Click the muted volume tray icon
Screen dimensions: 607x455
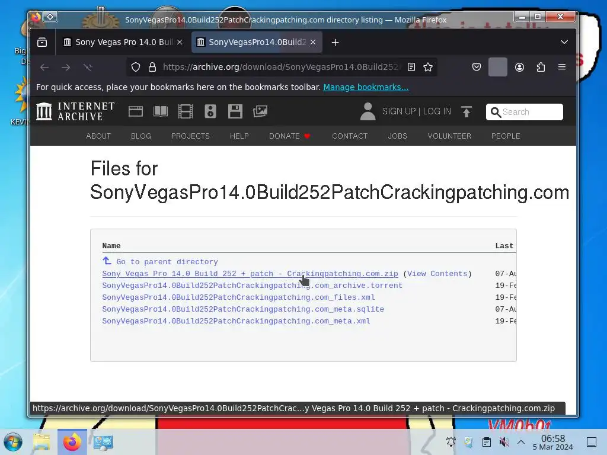(x=504, y=442)
